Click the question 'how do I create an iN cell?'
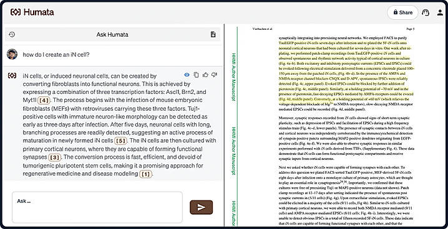The height and width of the screenshot is (229, 448). click(56, 54)
